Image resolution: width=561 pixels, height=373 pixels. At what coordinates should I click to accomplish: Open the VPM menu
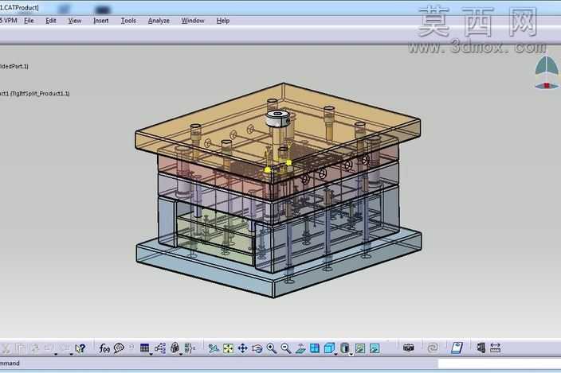click(10, 21)
